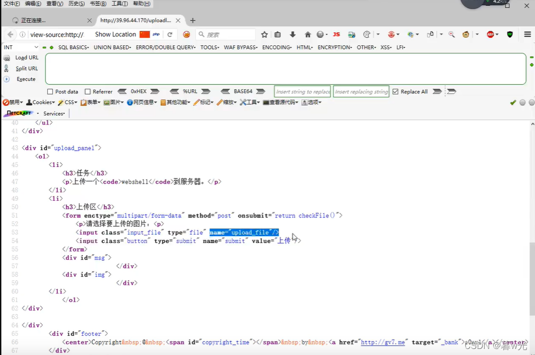The height and width of the screenshot is (355, 535).
Task: Click the right arrow after 0xHEX
Action: 155,91
